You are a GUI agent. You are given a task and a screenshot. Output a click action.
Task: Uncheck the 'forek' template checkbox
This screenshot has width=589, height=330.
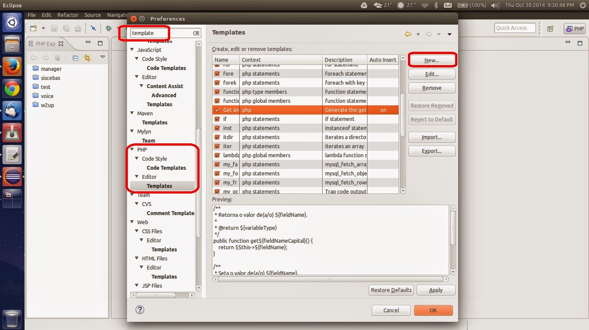(217, 82)
